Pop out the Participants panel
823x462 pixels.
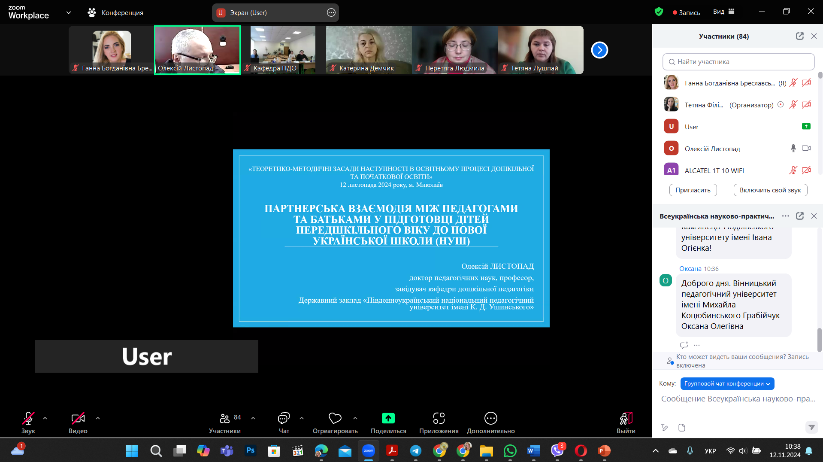click(799, 36)
